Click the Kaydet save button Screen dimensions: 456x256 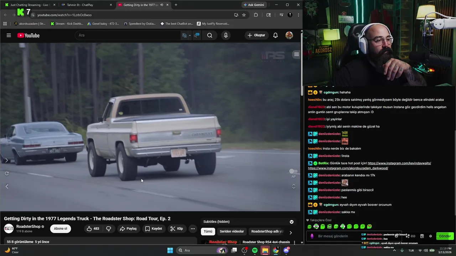tap(154, 229)
